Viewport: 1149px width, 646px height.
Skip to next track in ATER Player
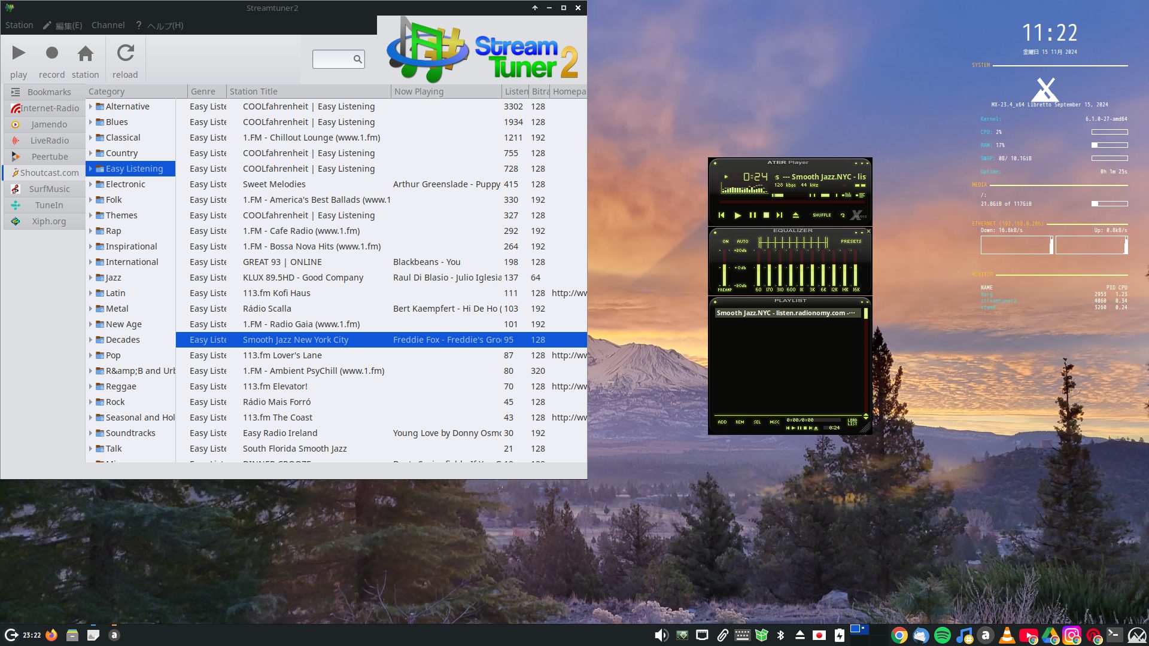click(779, 215)
